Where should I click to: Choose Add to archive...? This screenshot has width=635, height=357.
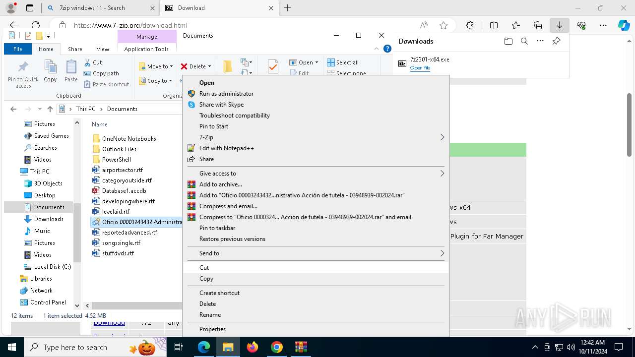(316, 184)
